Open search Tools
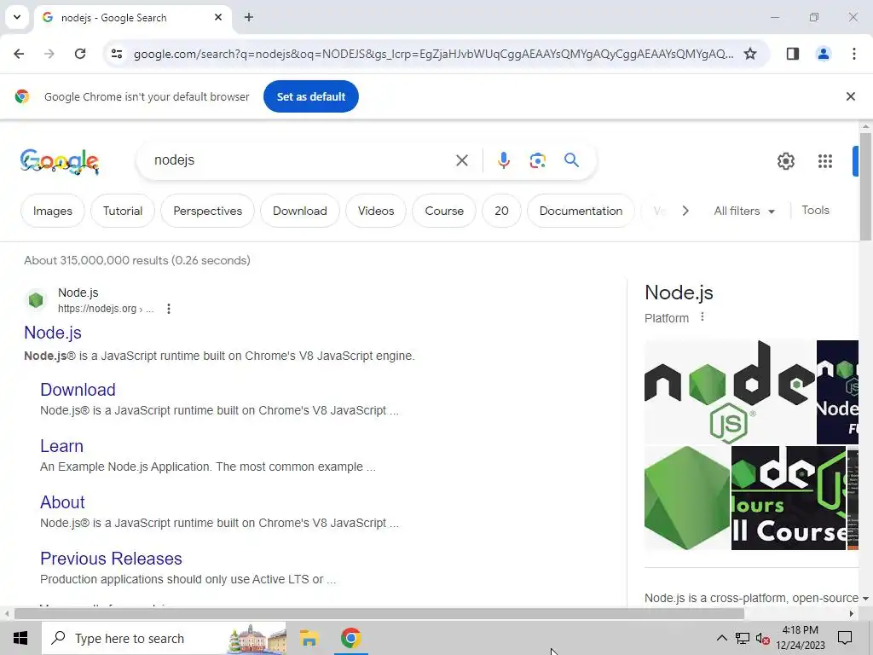This screenshot has width=873, height=655. [x=815, y=210]
